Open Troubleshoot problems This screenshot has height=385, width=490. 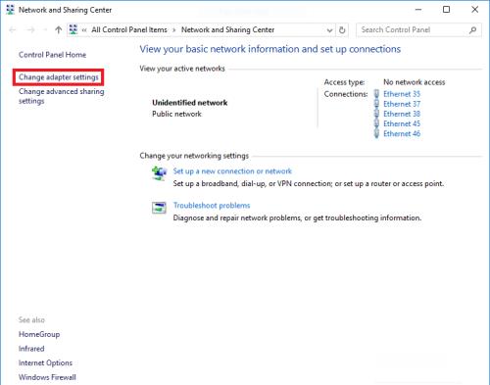pos(212,206)
